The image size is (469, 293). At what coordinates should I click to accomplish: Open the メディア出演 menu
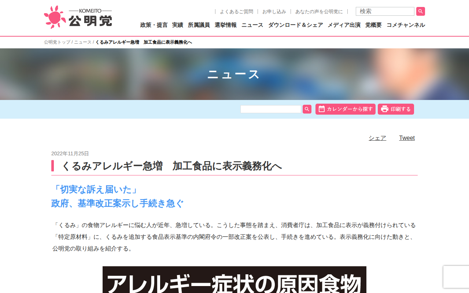(344, 25)
